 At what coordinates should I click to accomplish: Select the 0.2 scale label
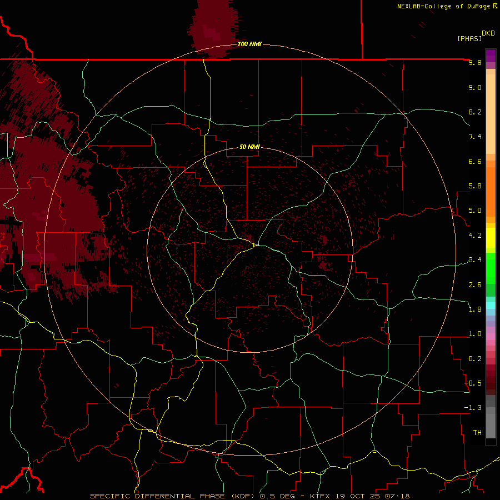[475, 359]
